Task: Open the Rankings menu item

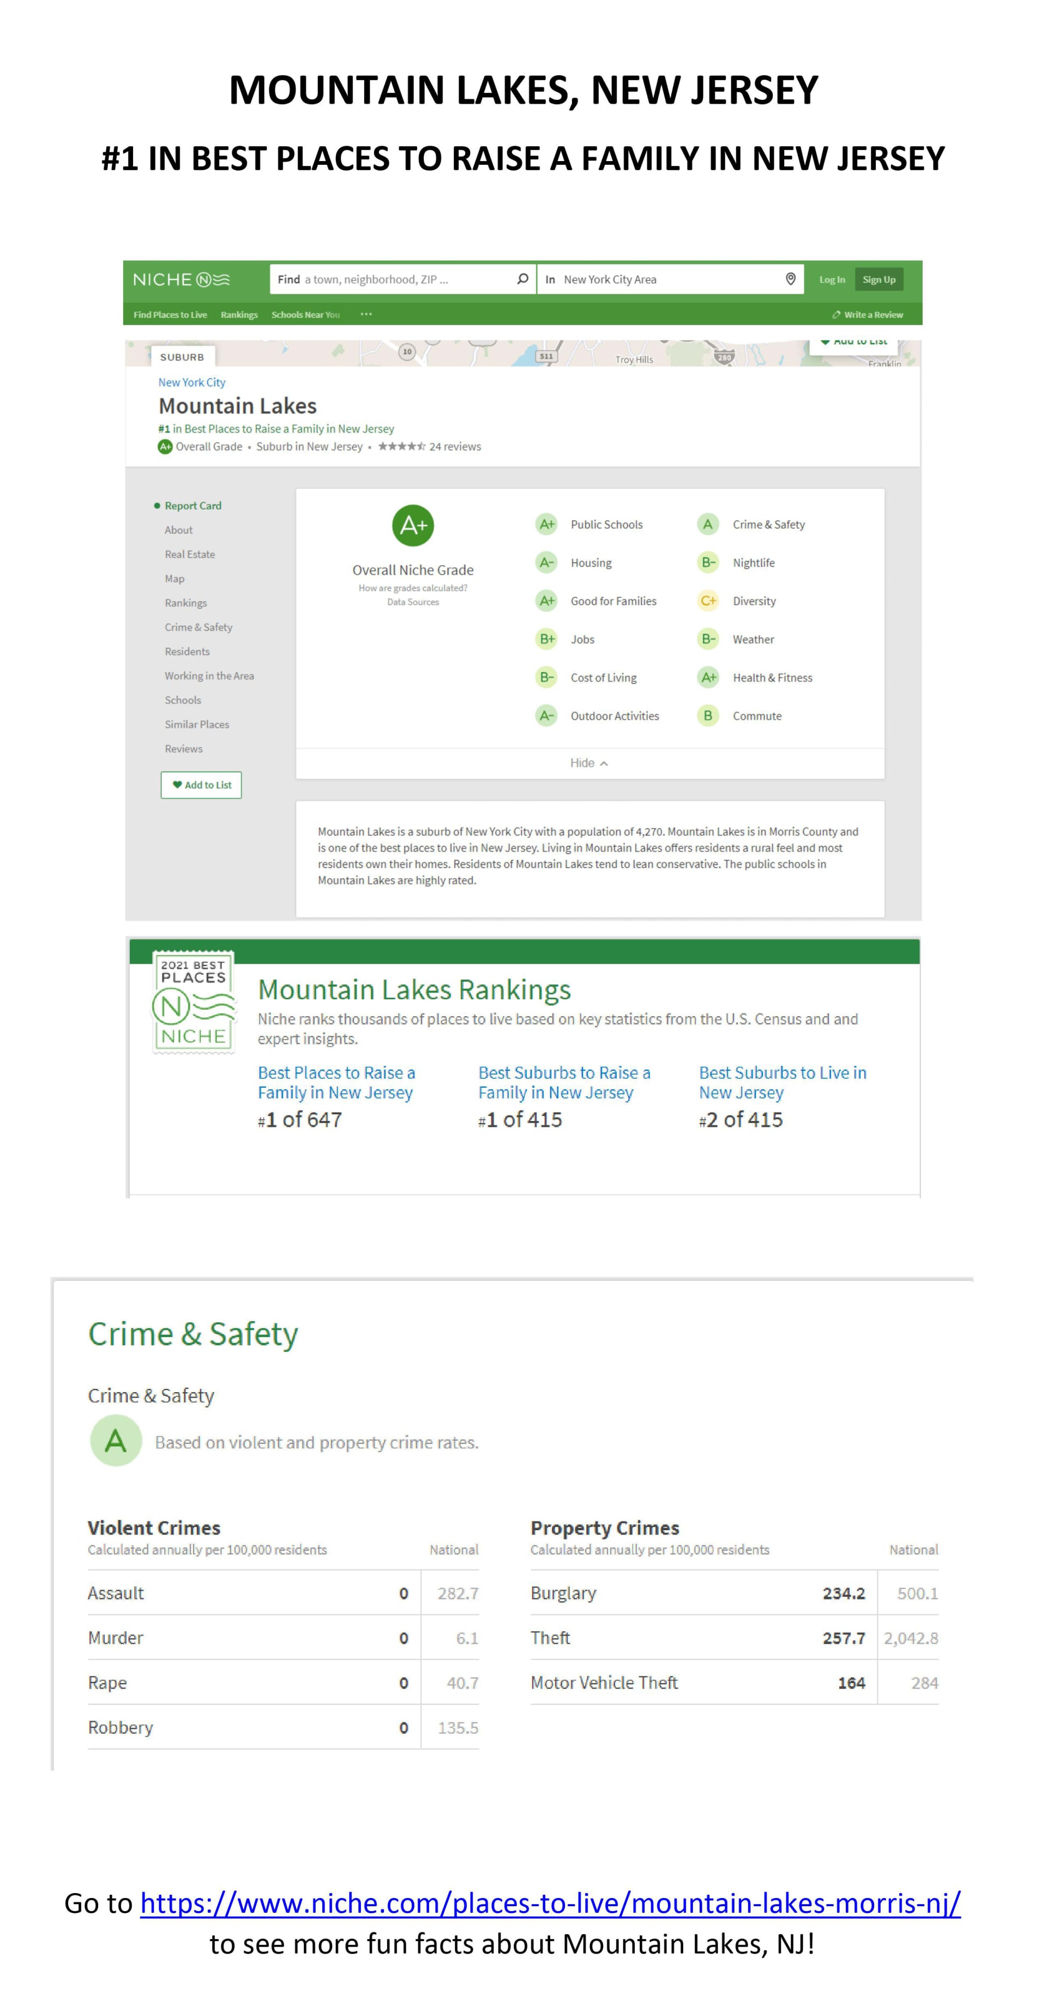Action: 239,314
